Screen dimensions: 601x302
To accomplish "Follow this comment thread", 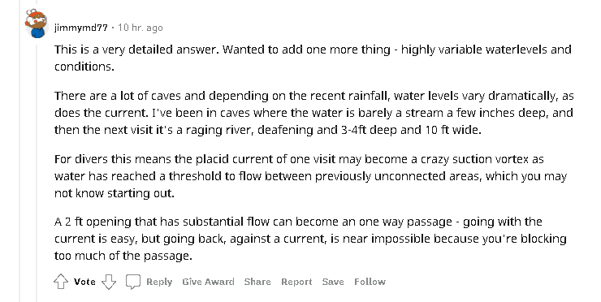I will pyautogui.click(x=370, y=282).
